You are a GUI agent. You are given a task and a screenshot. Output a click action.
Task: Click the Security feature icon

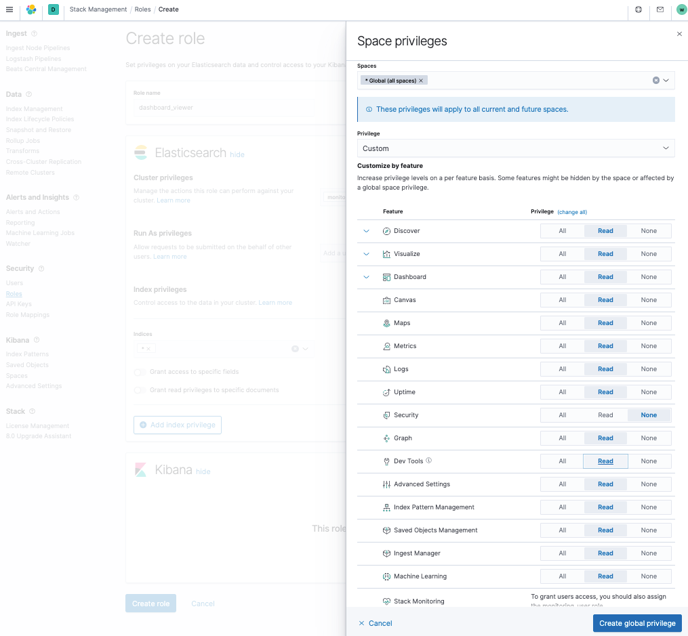386,415
